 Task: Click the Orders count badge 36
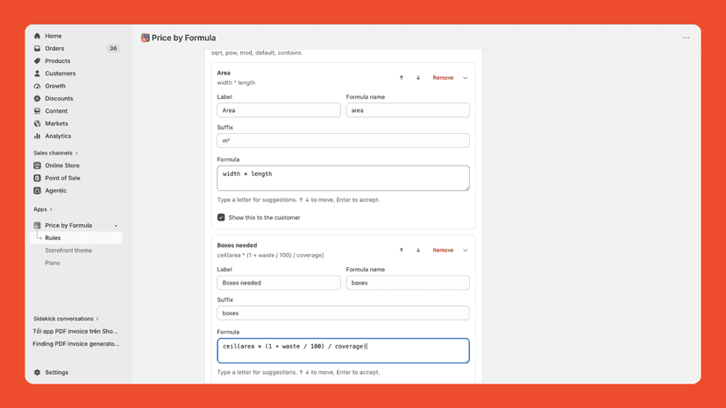(x=113, y=48)
